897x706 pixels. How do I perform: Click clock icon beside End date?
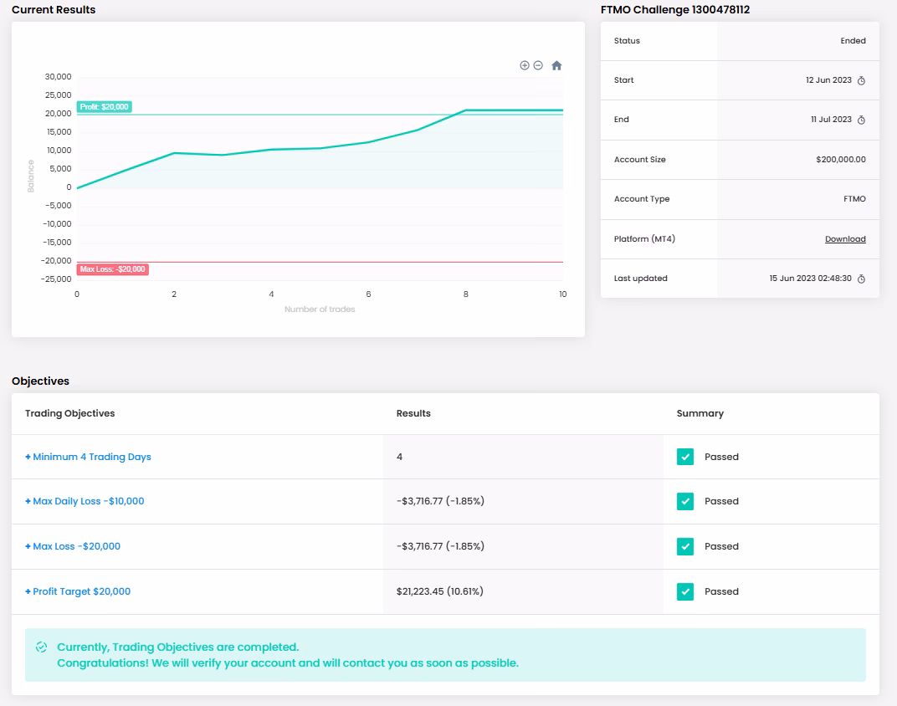point(861,120)
